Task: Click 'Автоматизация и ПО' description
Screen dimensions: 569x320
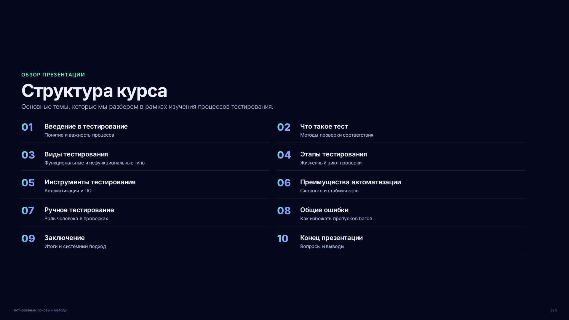Action: (x=68, y=191)
